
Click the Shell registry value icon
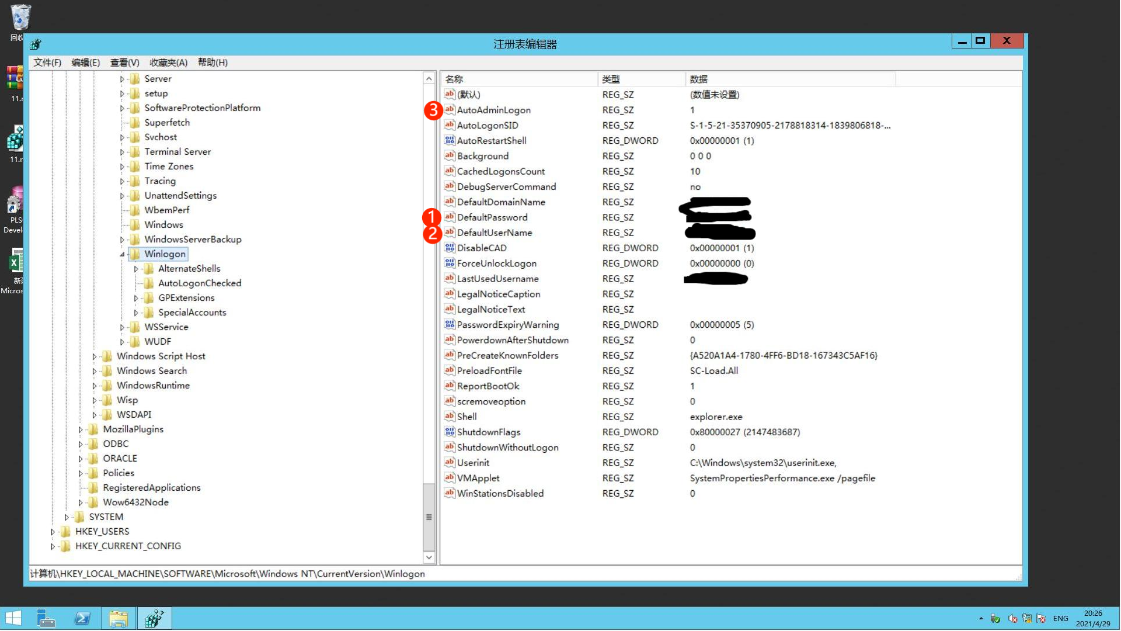pos(450,417)
